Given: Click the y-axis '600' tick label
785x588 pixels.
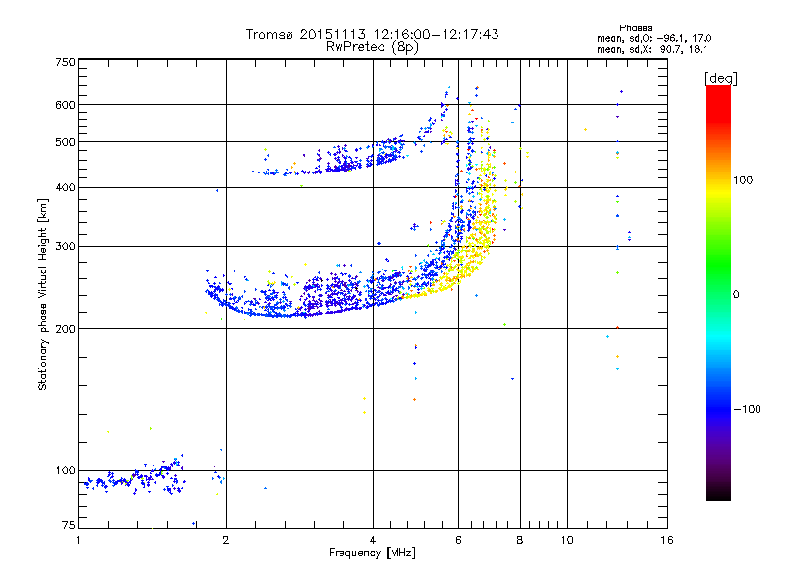Looking at the screenshot, I should (x=66, y=105).
